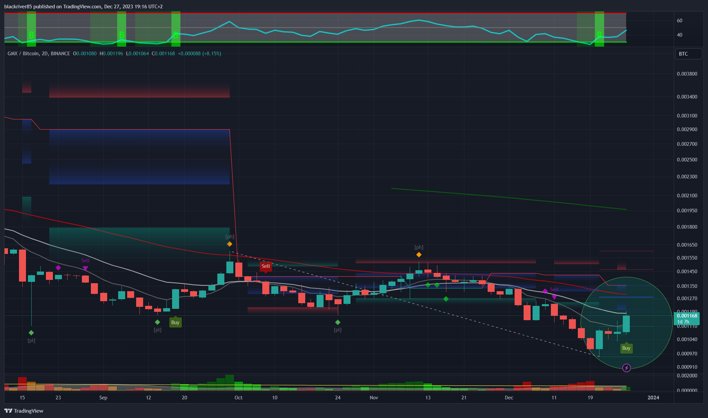708x418 pixels.
Task: Click the tallest green volume bar near October
Action: coord(230,382)
